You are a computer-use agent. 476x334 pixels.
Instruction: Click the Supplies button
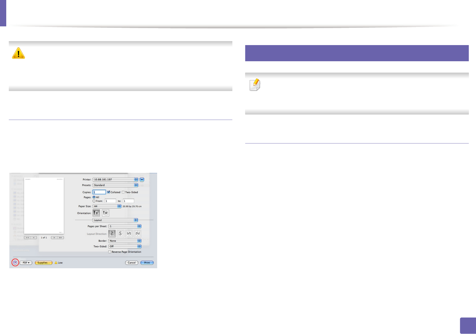44,263
